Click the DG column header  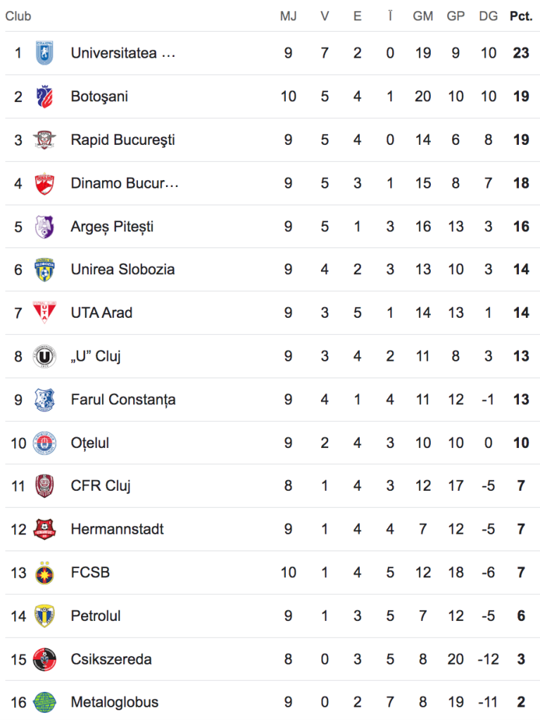click(x=488, y=16)
